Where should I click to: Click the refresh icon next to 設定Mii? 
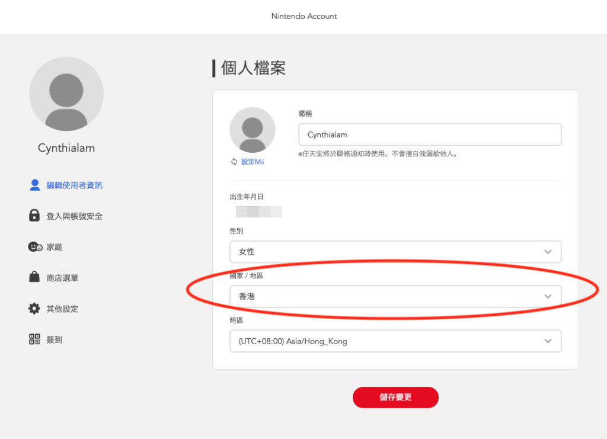point(234,162)
